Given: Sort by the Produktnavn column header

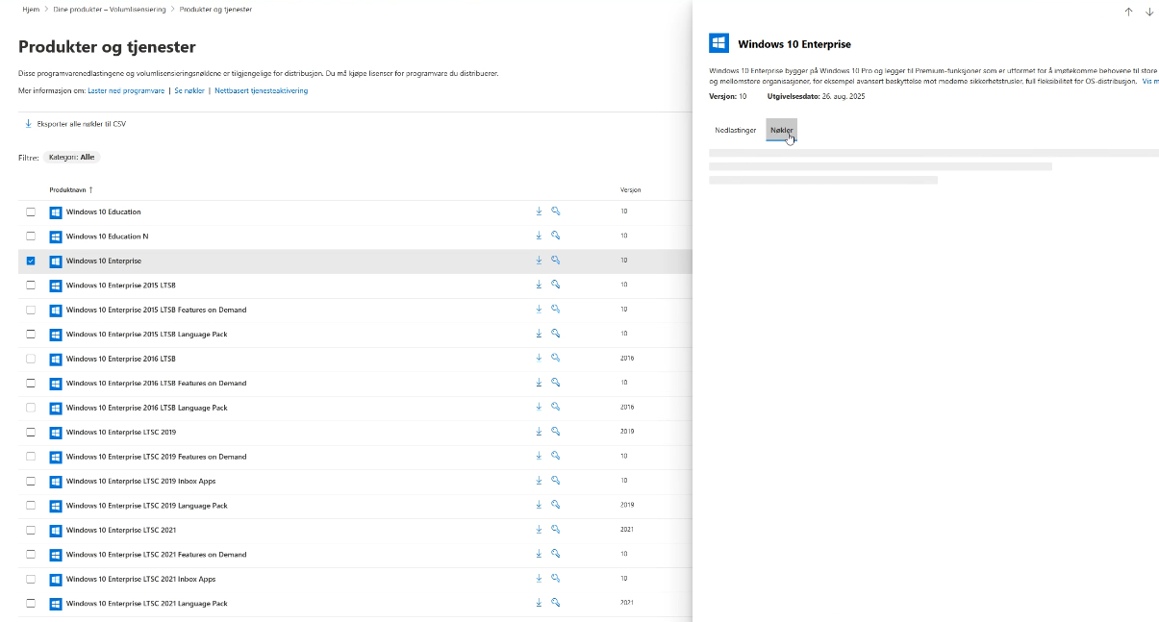Looking at the screenshot, I should (x=70, y=190).
